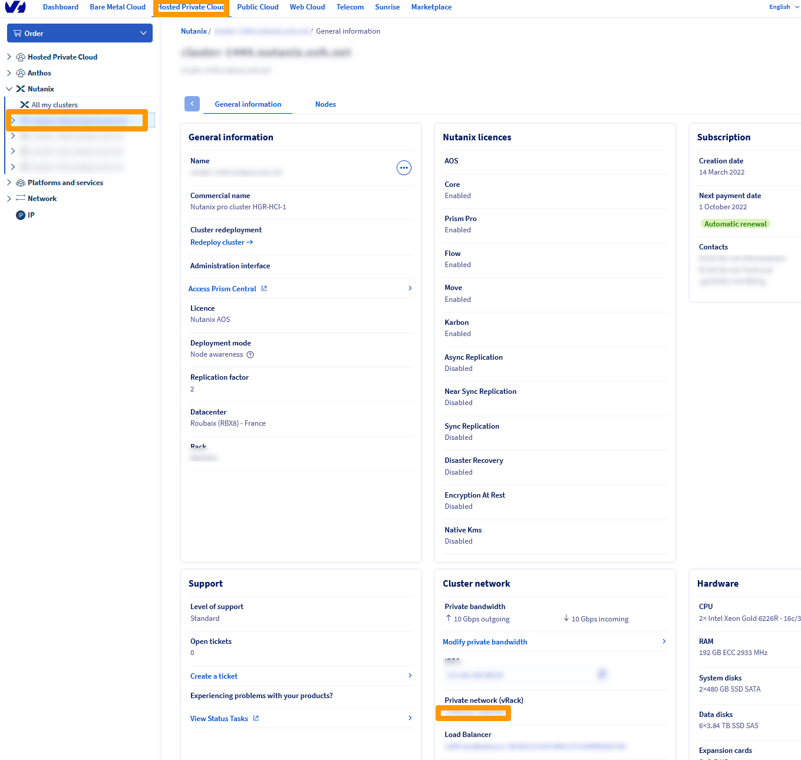Screen dimensions: 801x760
Task: Click the Nutanix breadcrumb link
Action: point(193,31)
